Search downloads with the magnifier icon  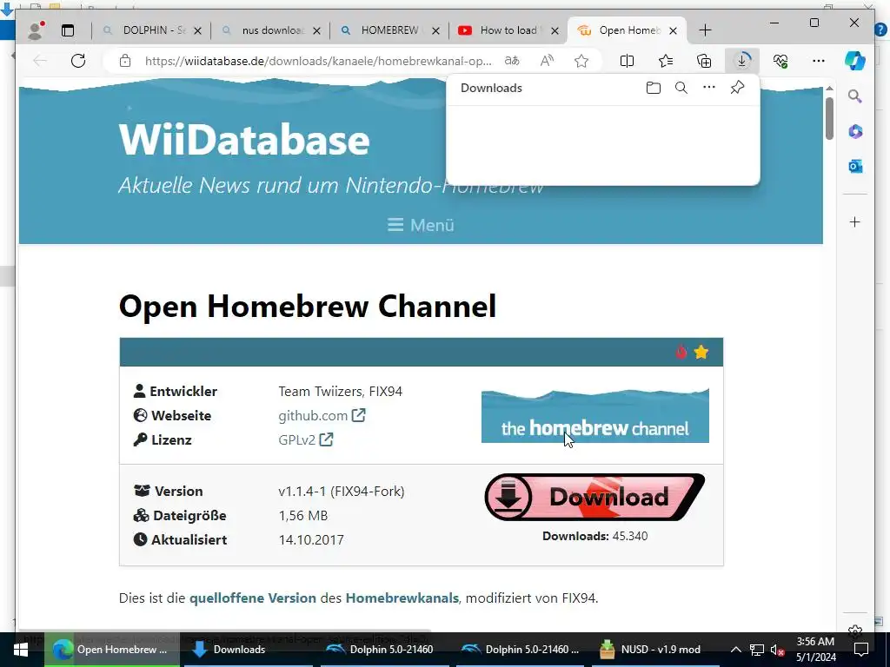click(x=681, y=88)
